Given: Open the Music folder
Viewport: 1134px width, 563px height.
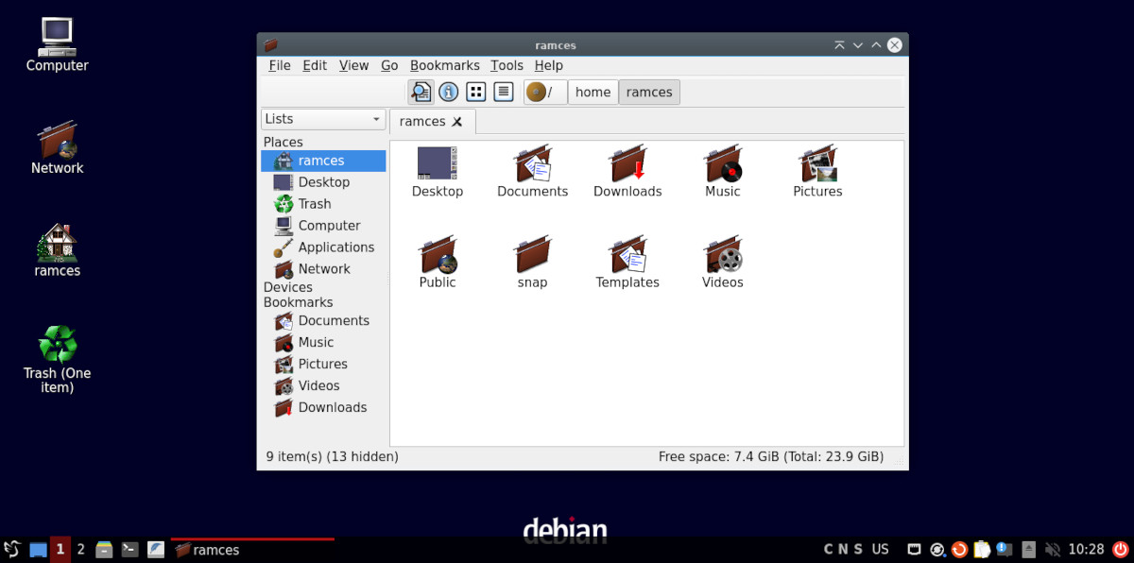Looking at the screenshot, I should pos(722,170).
